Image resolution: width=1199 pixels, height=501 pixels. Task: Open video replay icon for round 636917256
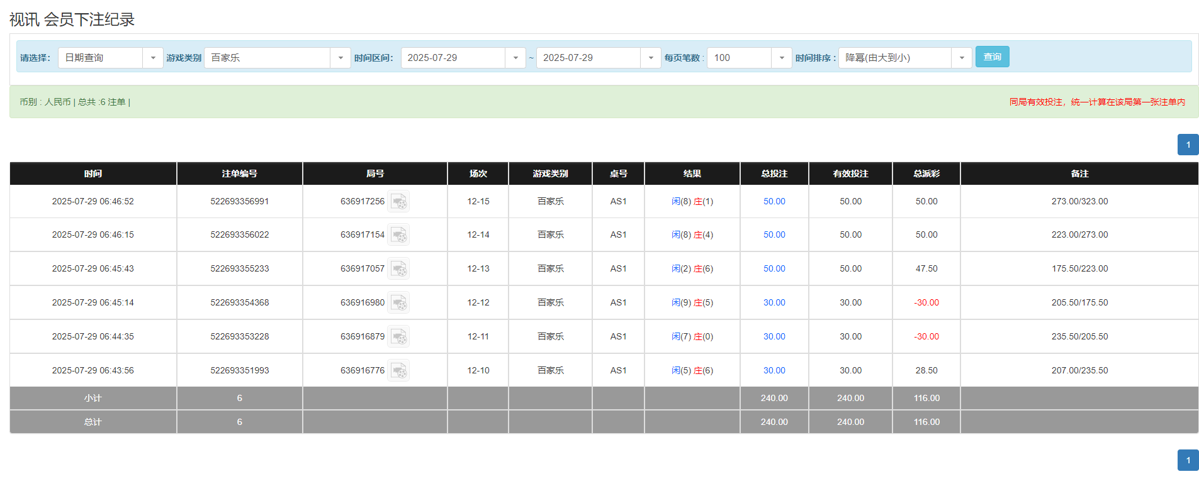pyautogui.click(x=398, y=202)
